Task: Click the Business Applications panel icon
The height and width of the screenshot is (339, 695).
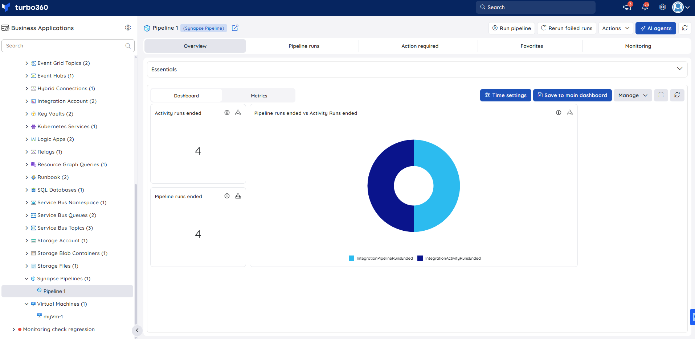Action: click(5, 28)
